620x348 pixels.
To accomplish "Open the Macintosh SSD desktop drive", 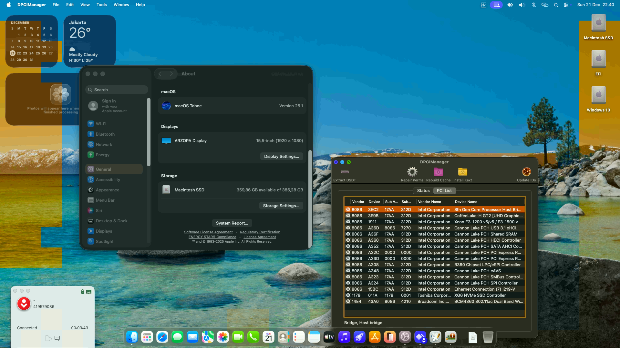I will (598, 27).
